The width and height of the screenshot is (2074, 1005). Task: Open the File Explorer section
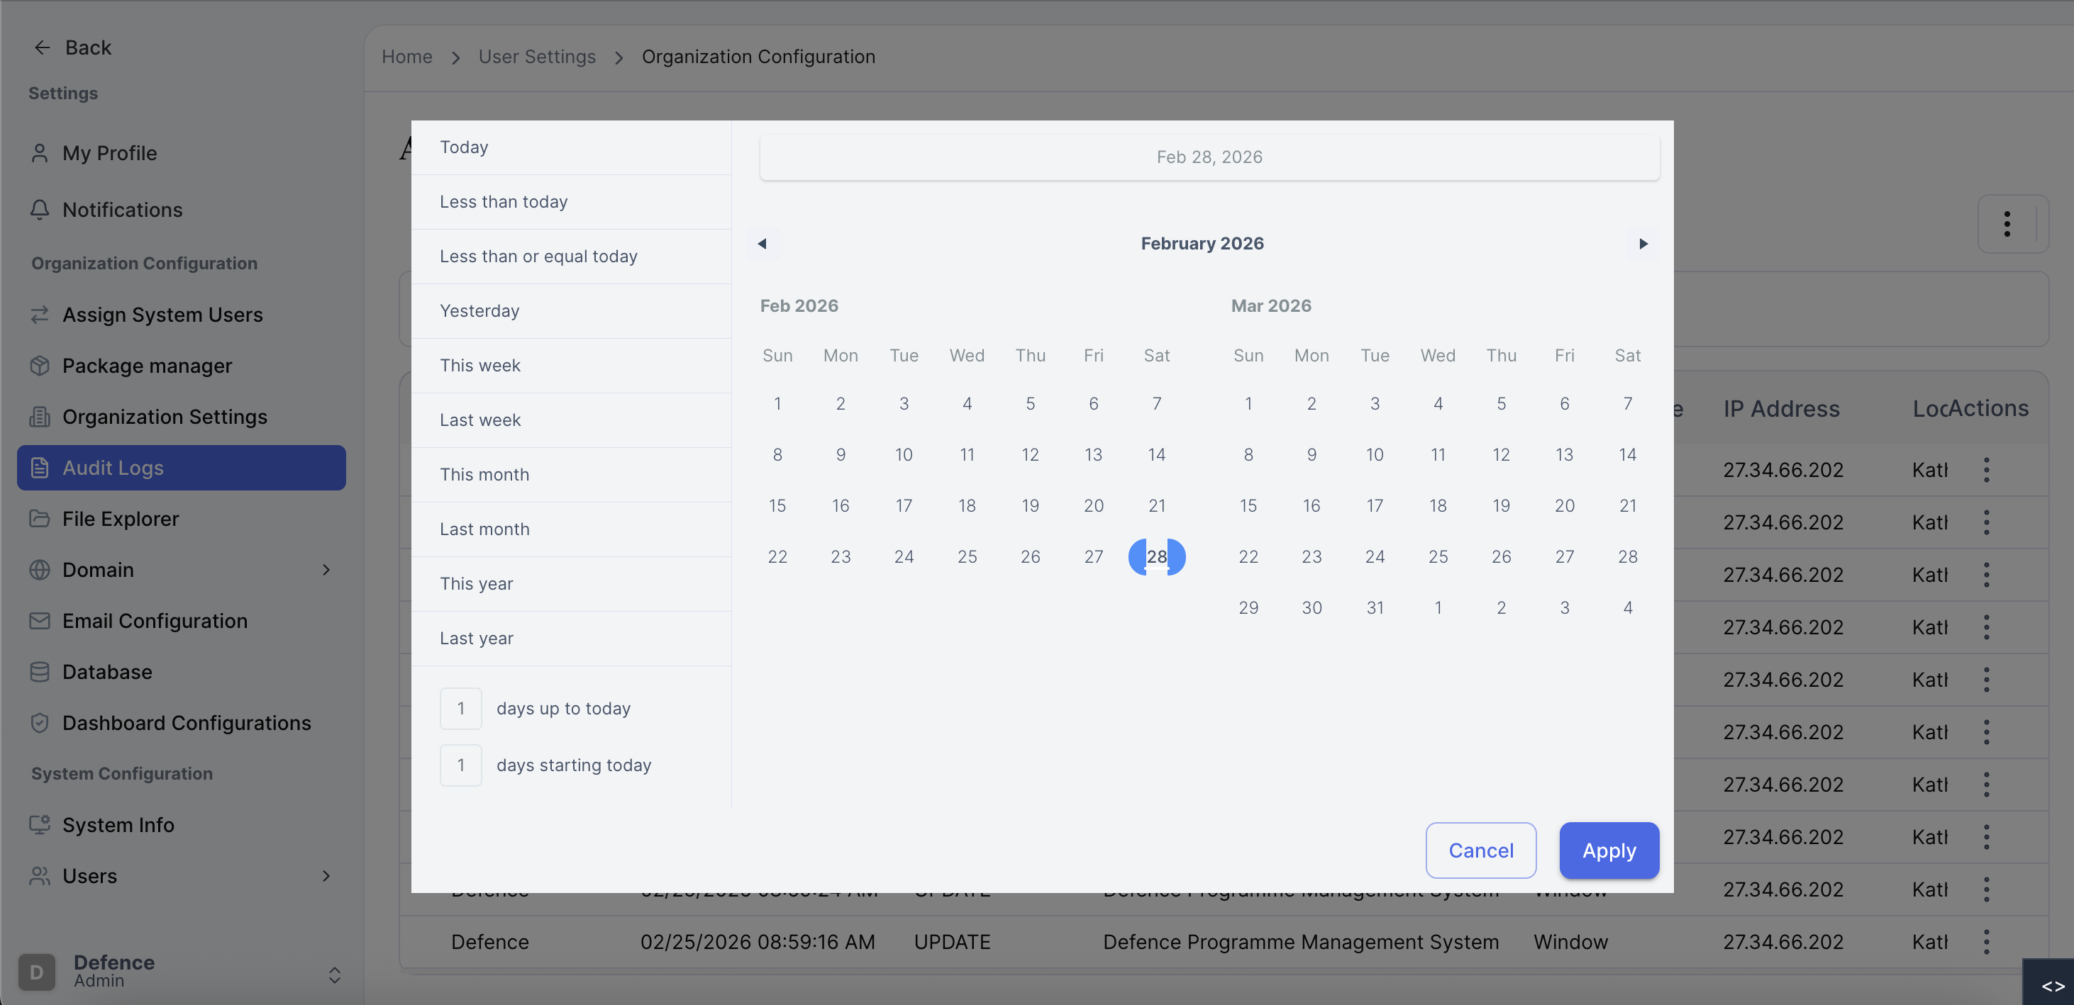[x=121, y=519]
